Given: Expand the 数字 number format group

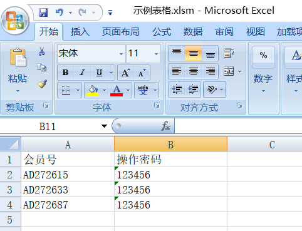Looking at the screenshot, I should pyautogui.click(x=263, y=91).
